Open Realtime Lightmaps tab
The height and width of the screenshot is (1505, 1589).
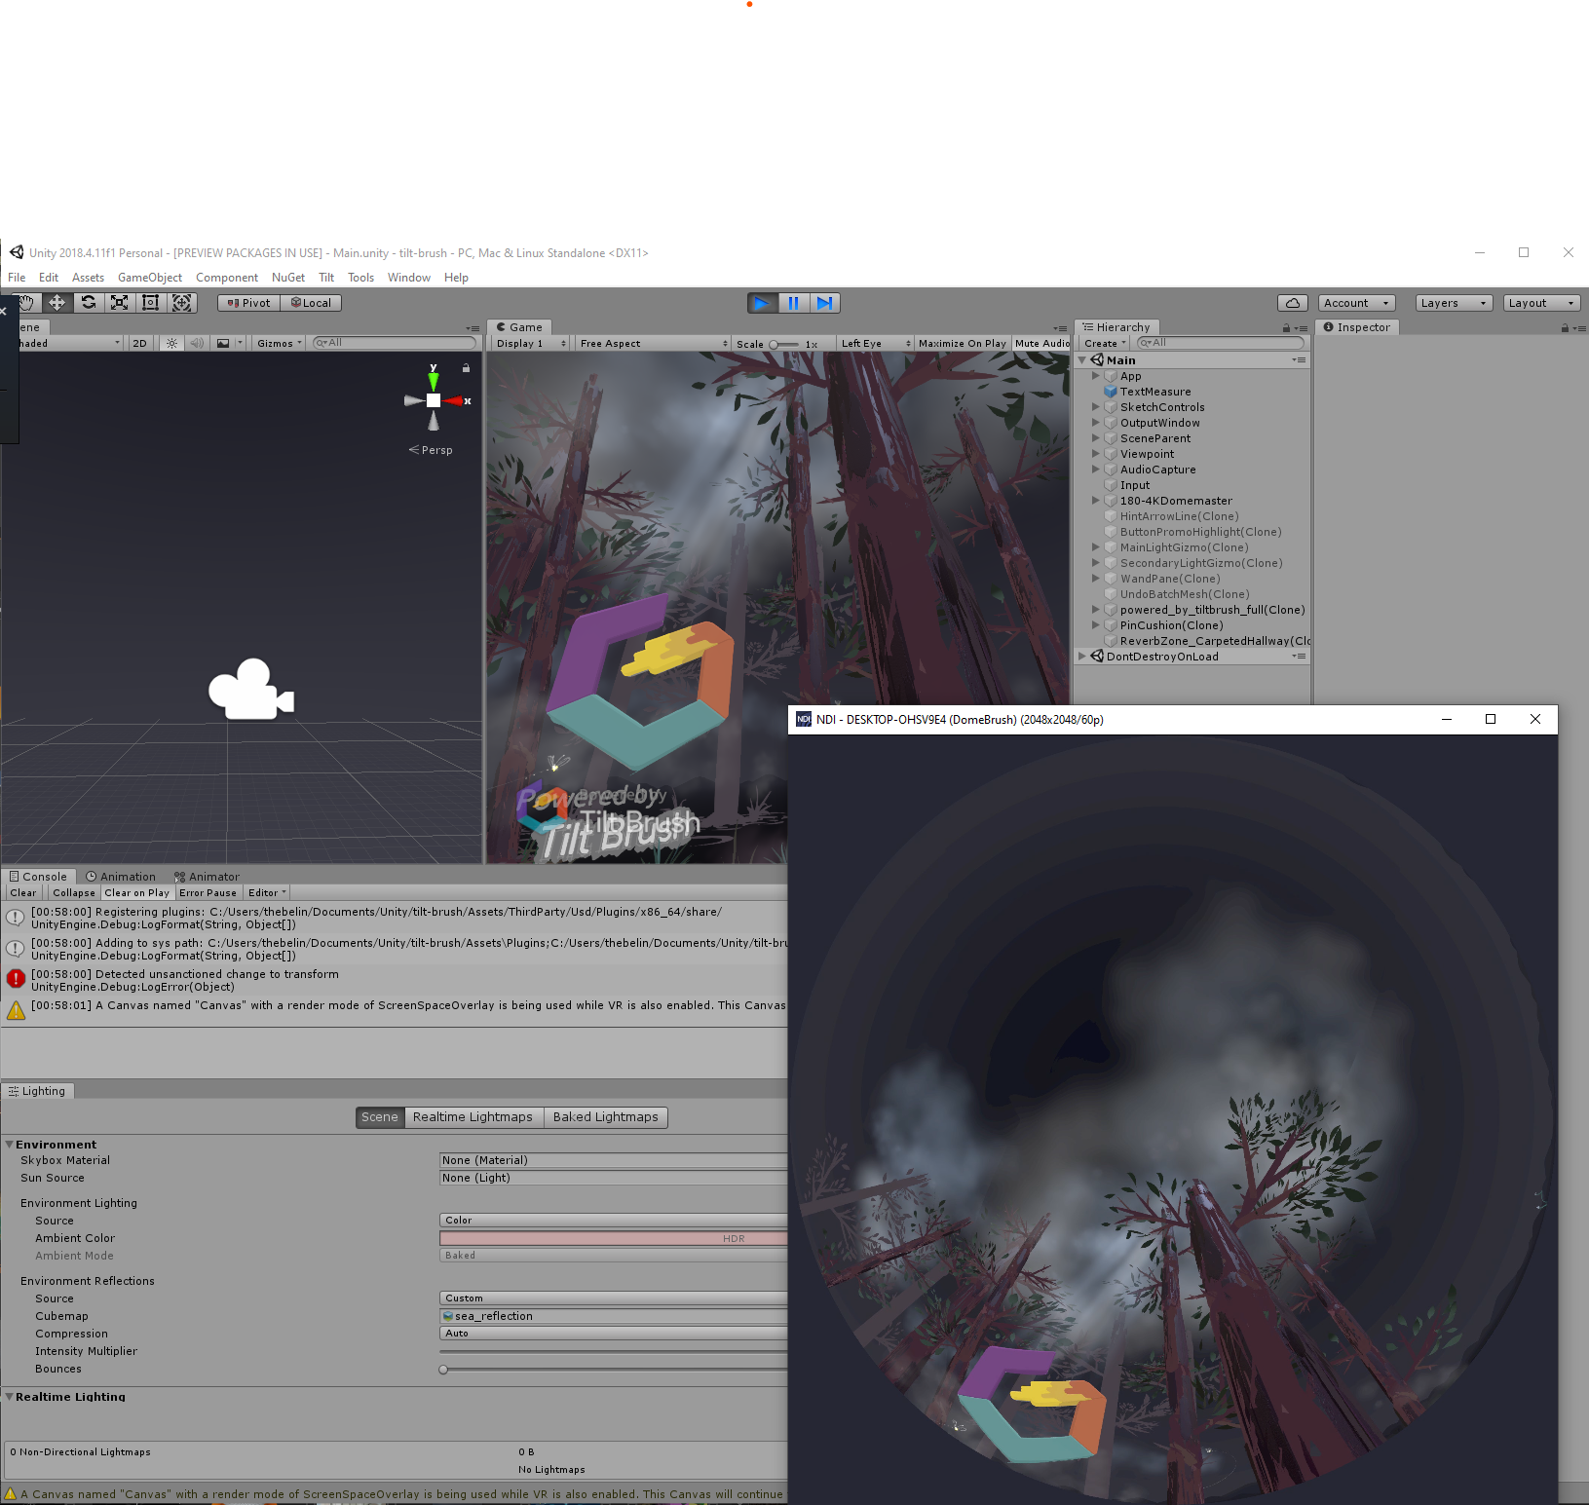pyautogui.click(x=473, y=1117)
